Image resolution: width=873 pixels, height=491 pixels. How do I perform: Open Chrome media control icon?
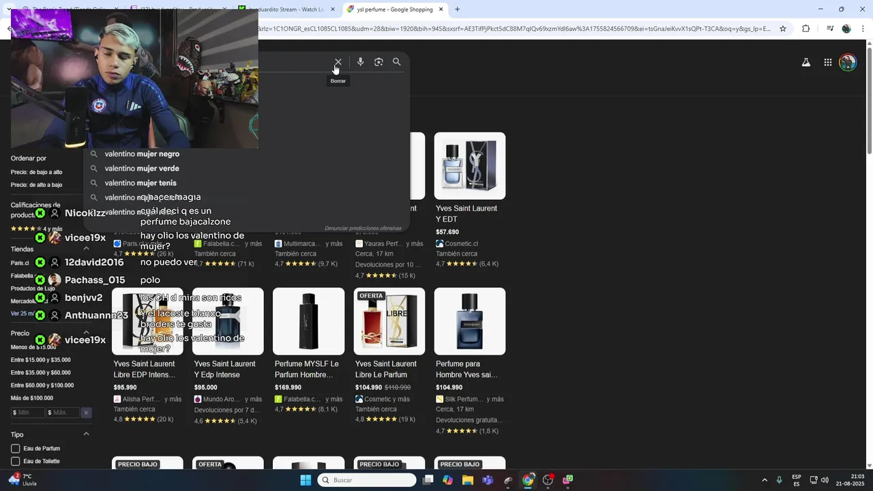(830, 29)
